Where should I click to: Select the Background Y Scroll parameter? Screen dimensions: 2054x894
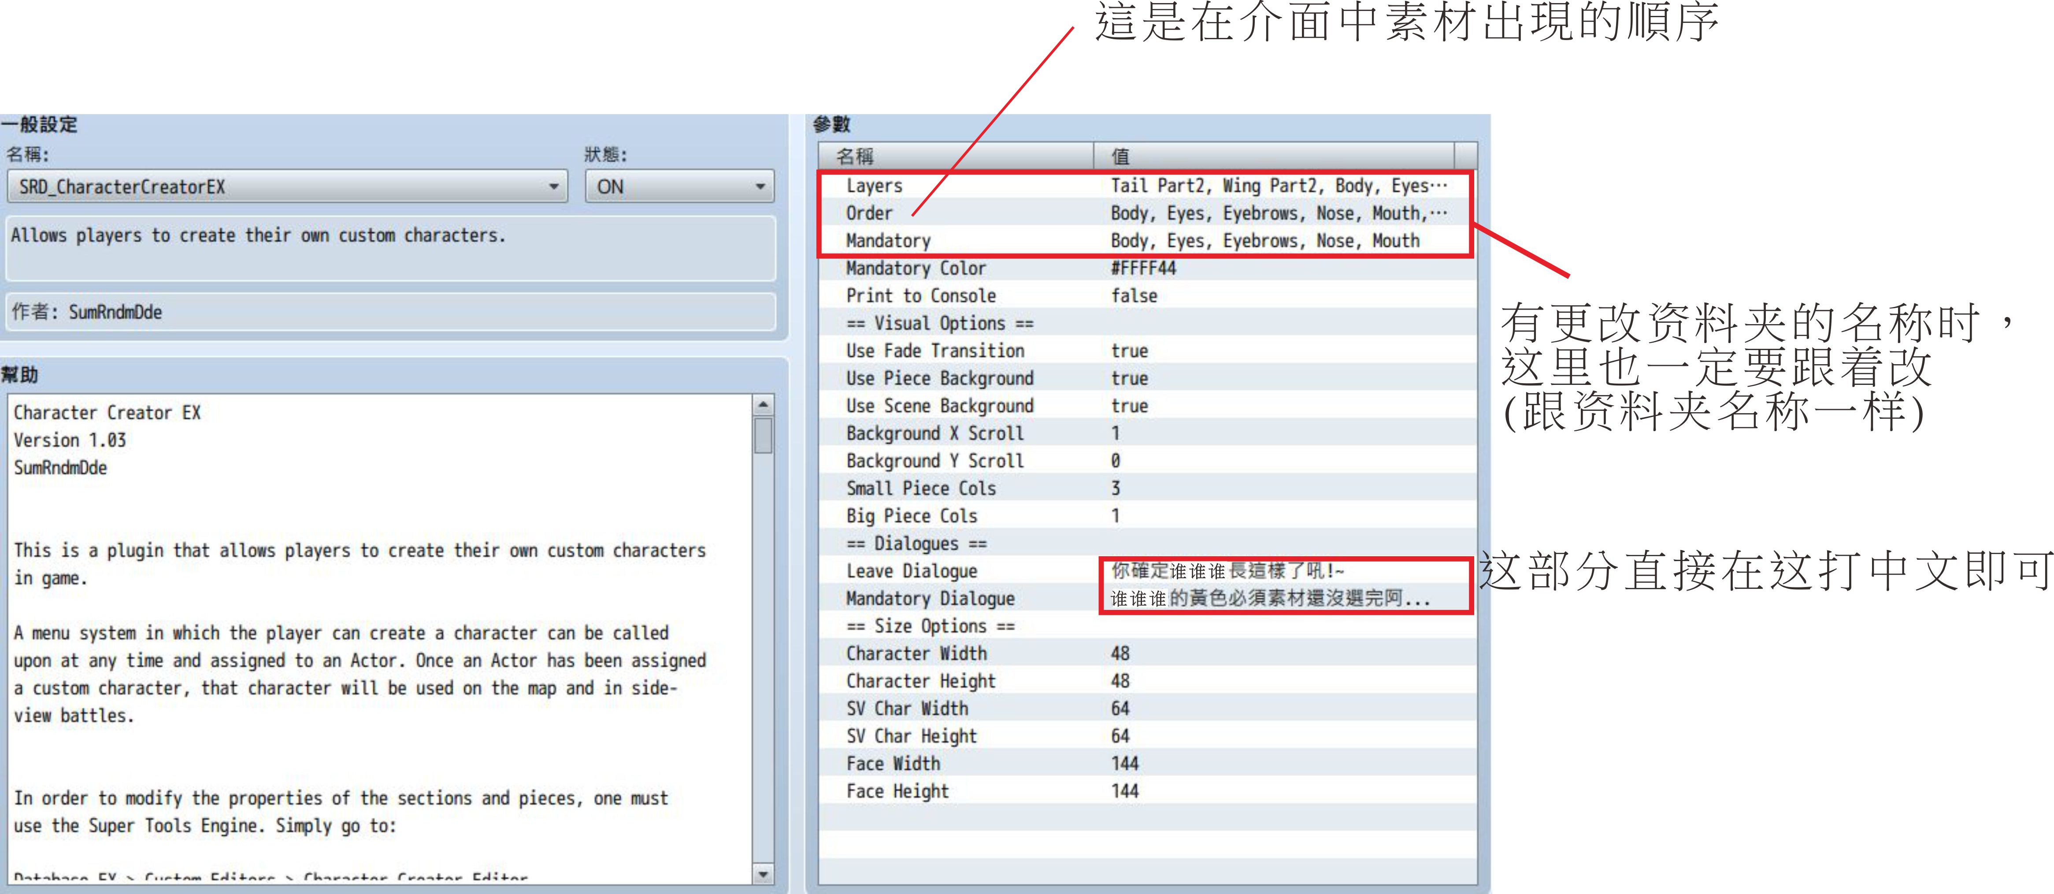[x=1147, y=461]
